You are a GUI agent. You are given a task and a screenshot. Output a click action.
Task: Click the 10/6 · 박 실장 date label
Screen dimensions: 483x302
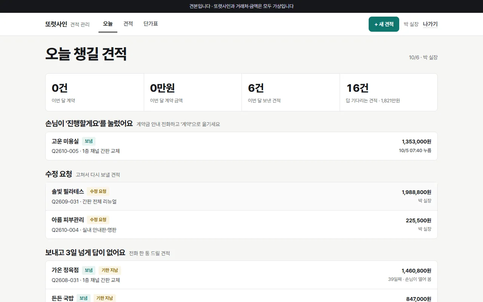[x=423, y=57]
